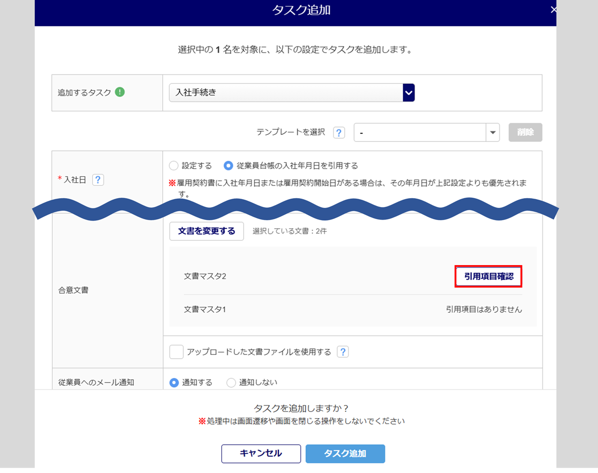Open 引用項目確認 for 文書マスタ2

pos(489,276)
